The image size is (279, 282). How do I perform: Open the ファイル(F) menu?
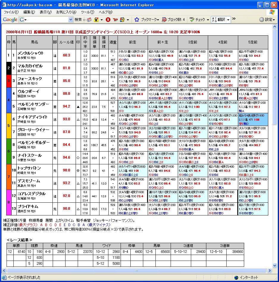(x=11, y=12)
